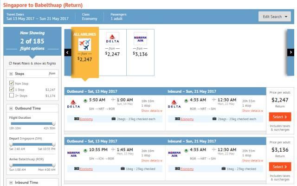Show details for Korean Air outbound SIN-ICN-ROR
The height and width of the screenshot is (186, 297).
tap(152, 160)
